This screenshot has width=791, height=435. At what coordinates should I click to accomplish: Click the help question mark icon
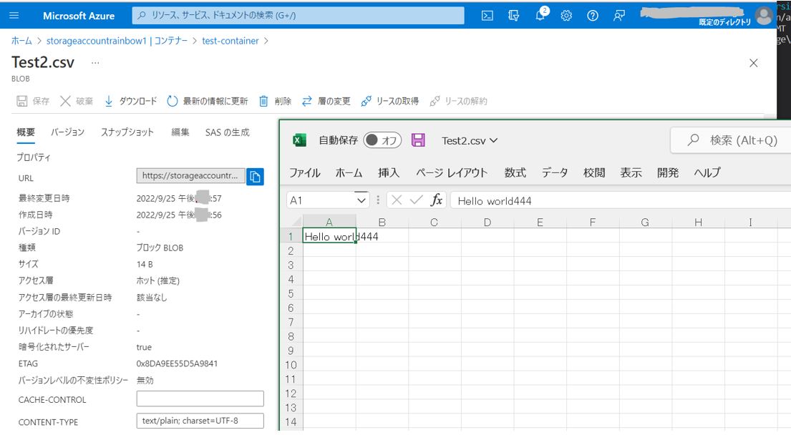point(593,16)
